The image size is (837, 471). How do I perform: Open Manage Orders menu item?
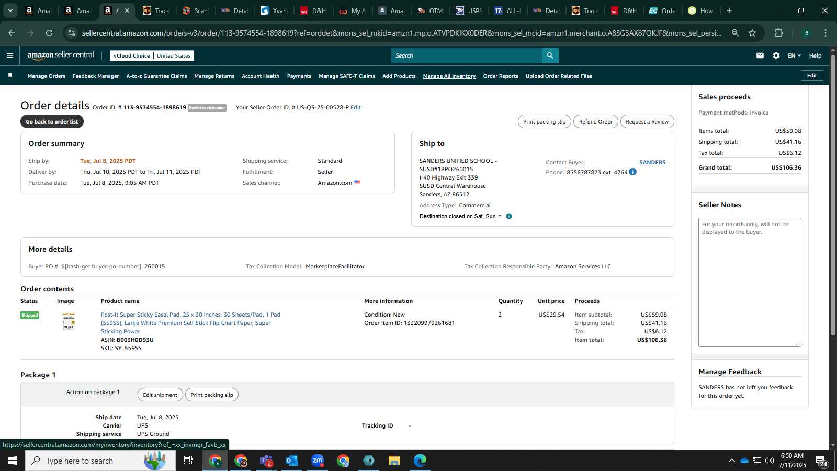(47, 76)
